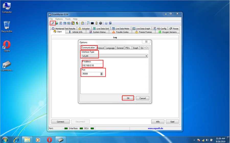Switch to Graph tab in Options
The width and height of the screenshot is (230, 143).
point(135,48)
